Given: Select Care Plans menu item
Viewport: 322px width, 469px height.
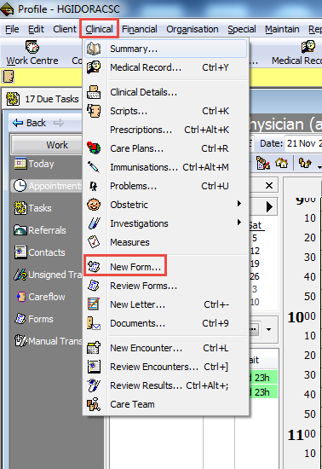Looking at the screenshot, I should tap(165, 148).
